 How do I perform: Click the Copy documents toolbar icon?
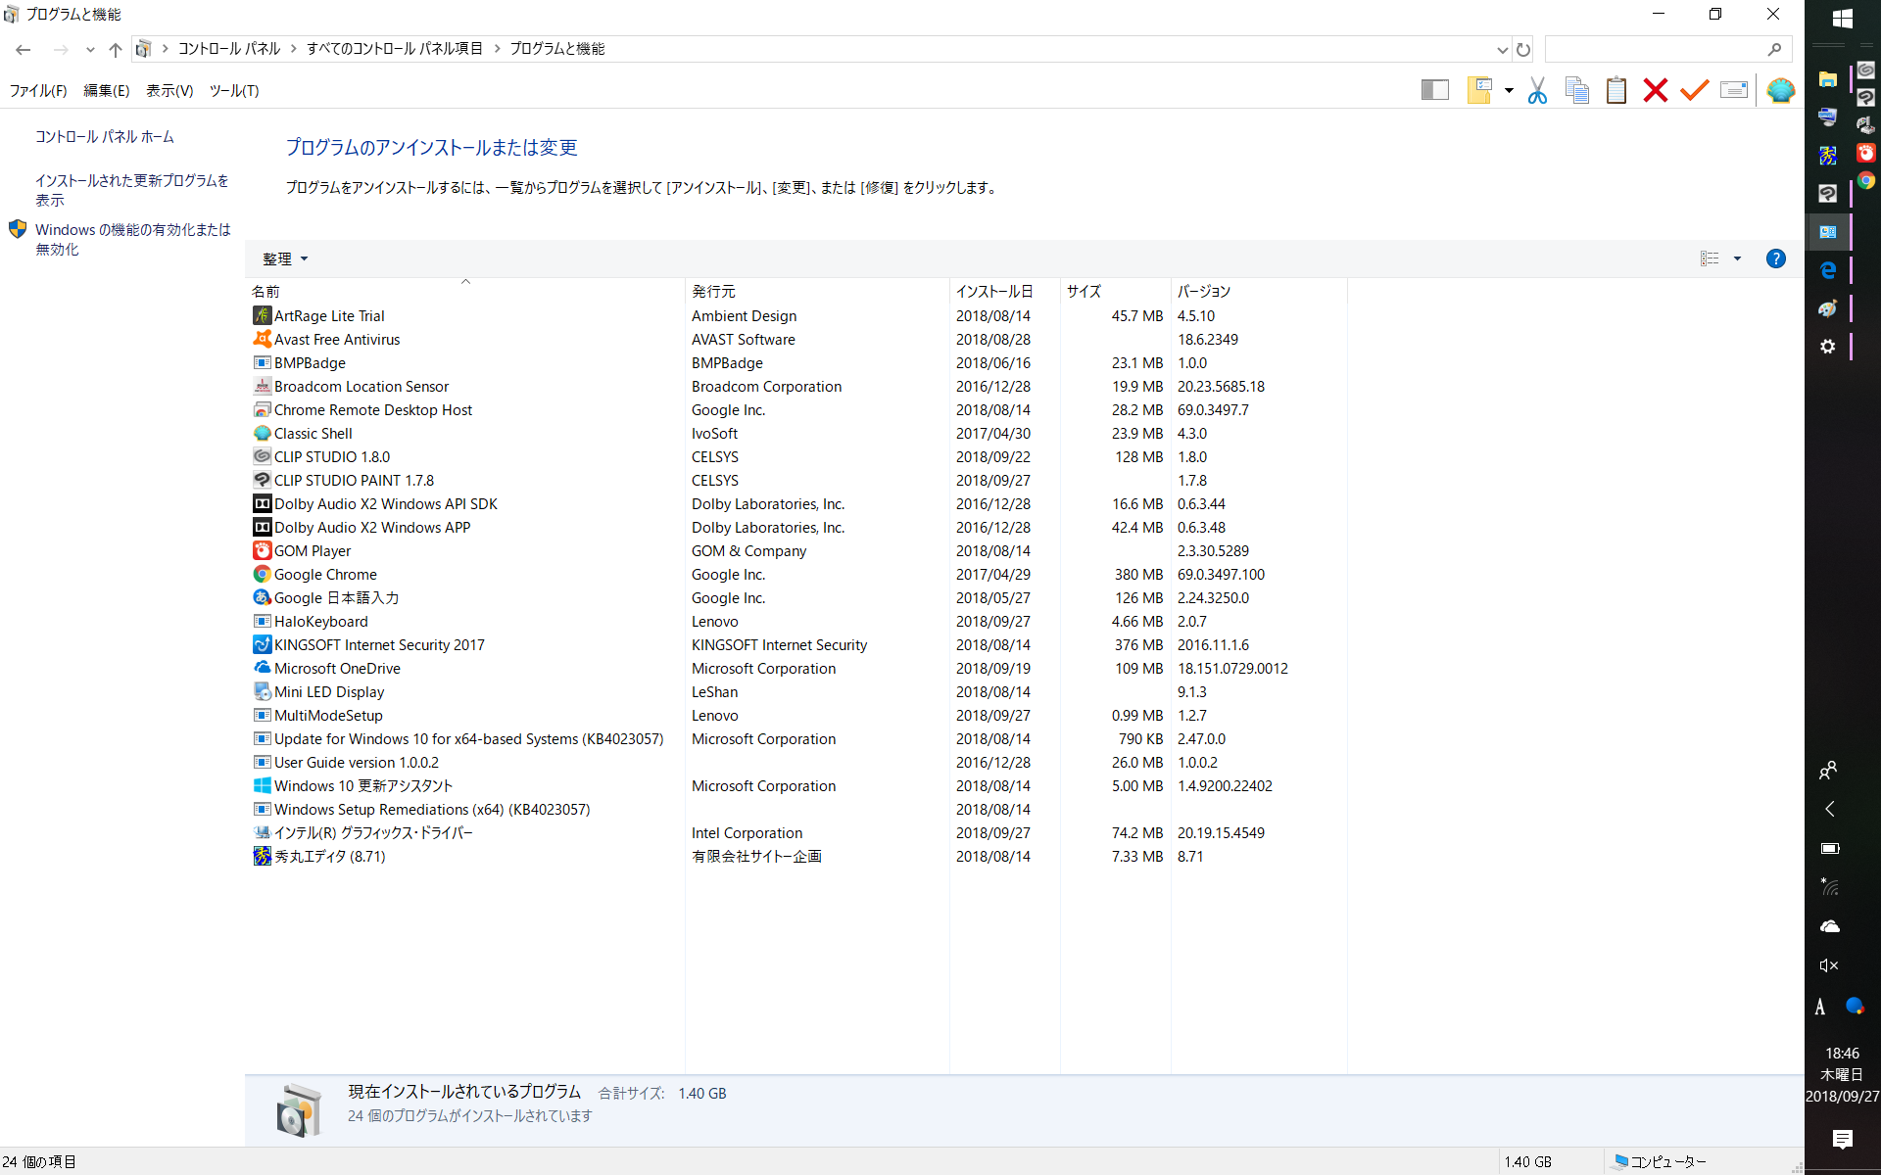[x=1576, y=91]
